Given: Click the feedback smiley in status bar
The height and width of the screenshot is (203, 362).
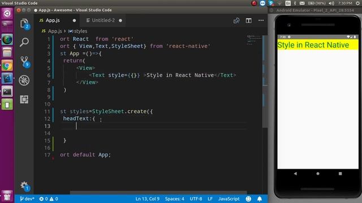Looking at the screenshot, I should [x=248, y=199].
